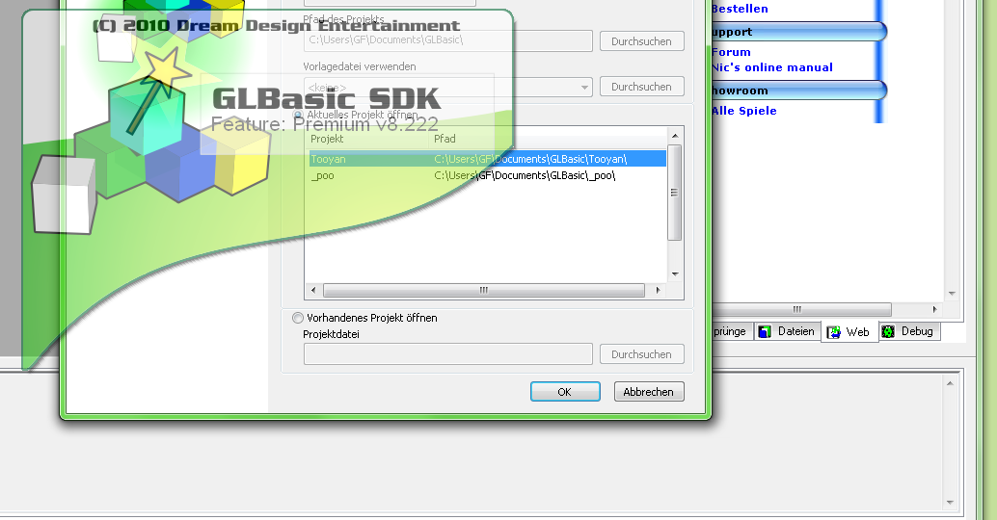
Task: Click the Showroom section header in the web panel
Action: [x=798, y=91]
